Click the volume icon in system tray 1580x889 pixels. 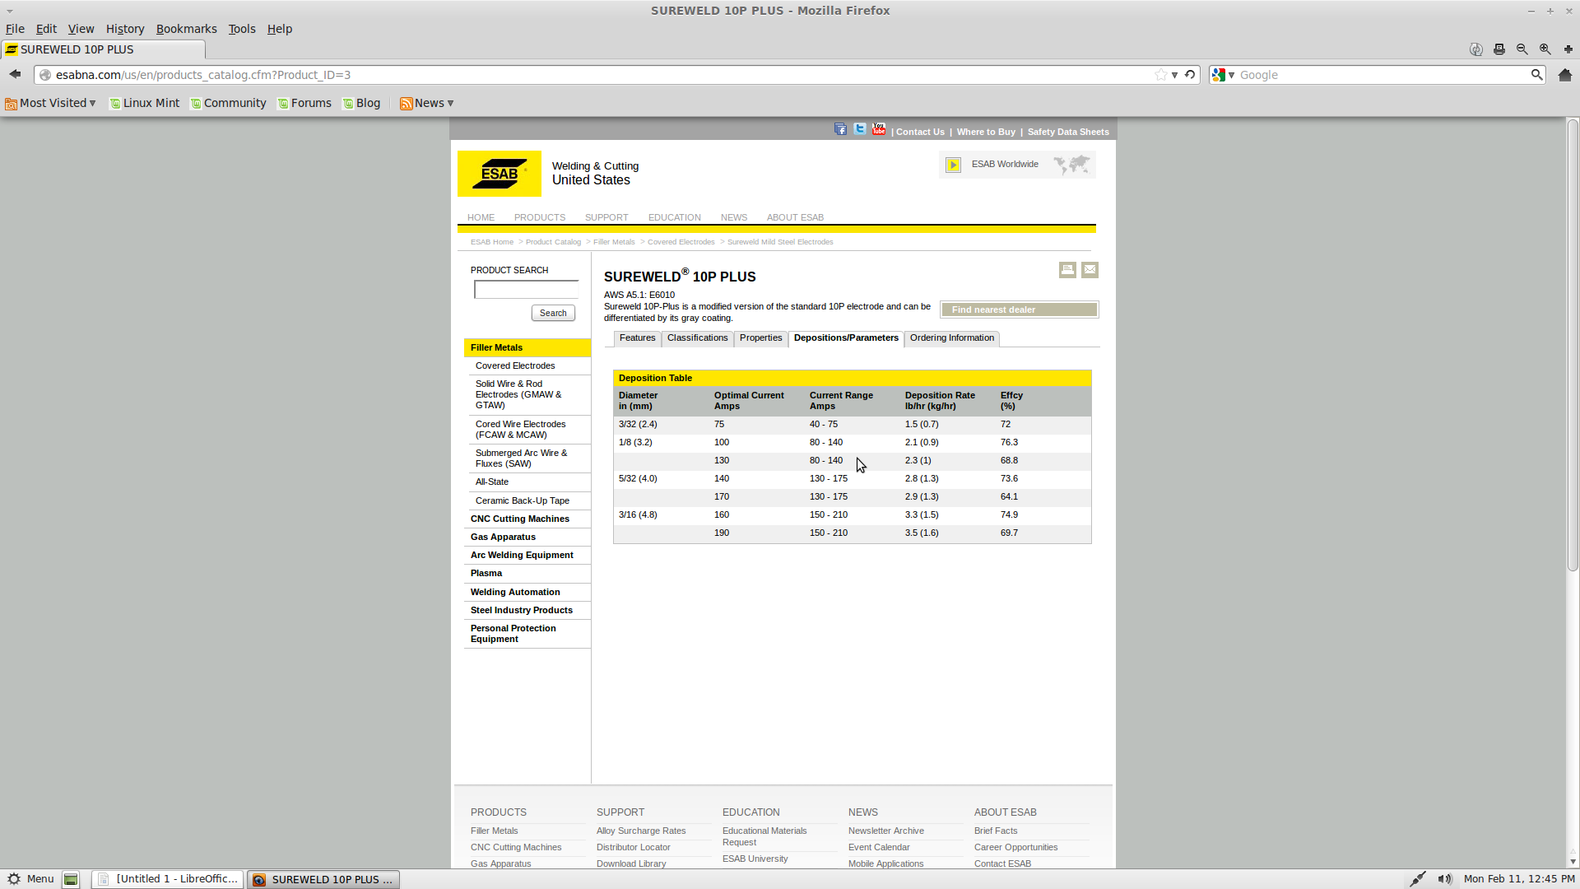click(1444, 879)
